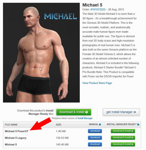
Task: Download Michael 5 PoserCF manually
Action: pos(95,131)
